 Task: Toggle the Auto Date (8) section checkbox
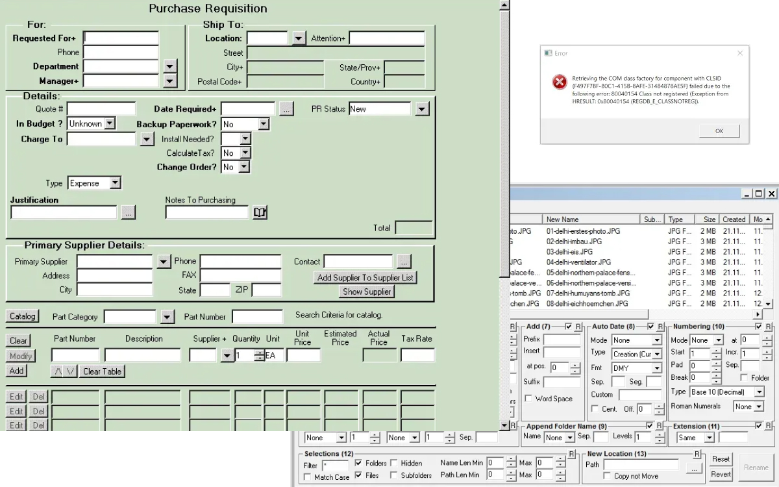click(x=650, y=327)
